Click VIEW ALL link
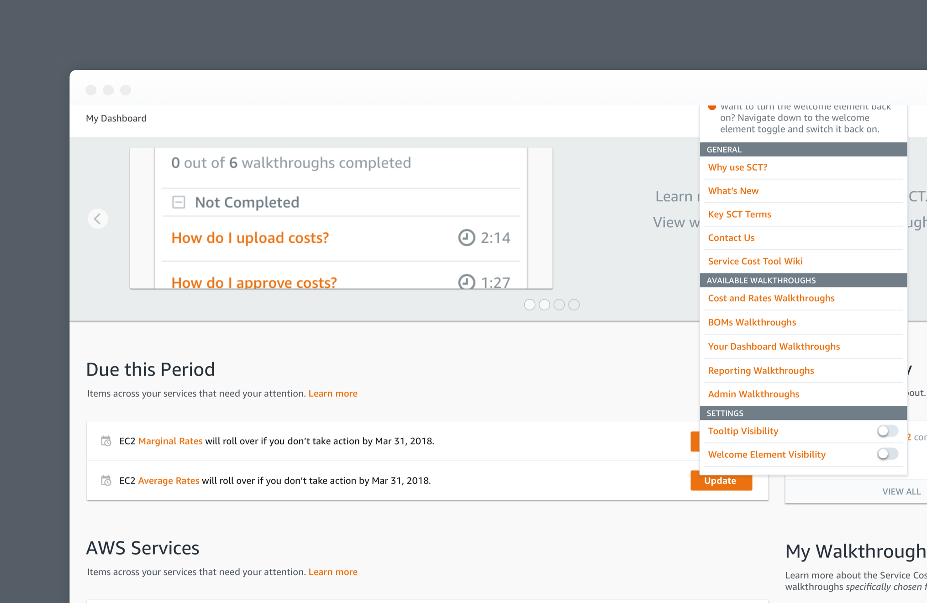This screenshot has height=603, width=927. (x=901, y=492)
